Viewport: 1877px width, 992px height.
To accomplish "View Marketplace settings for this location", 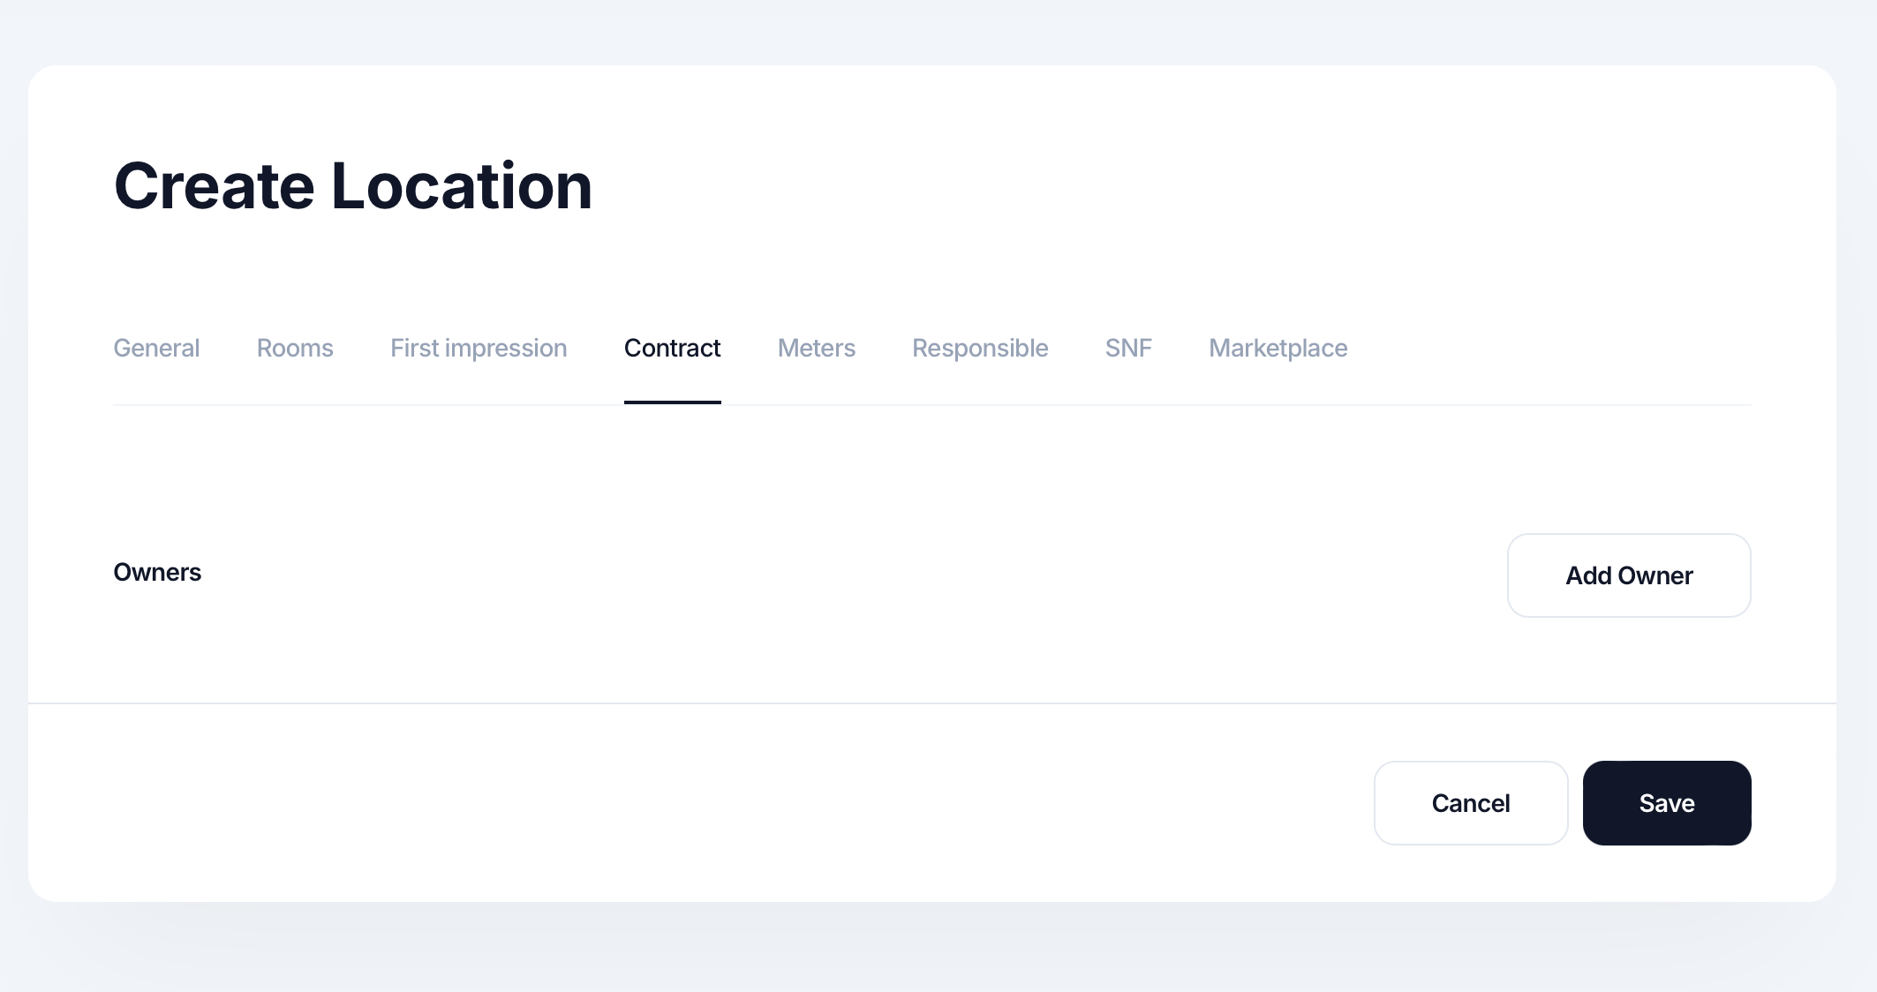I will point(1278,349).
